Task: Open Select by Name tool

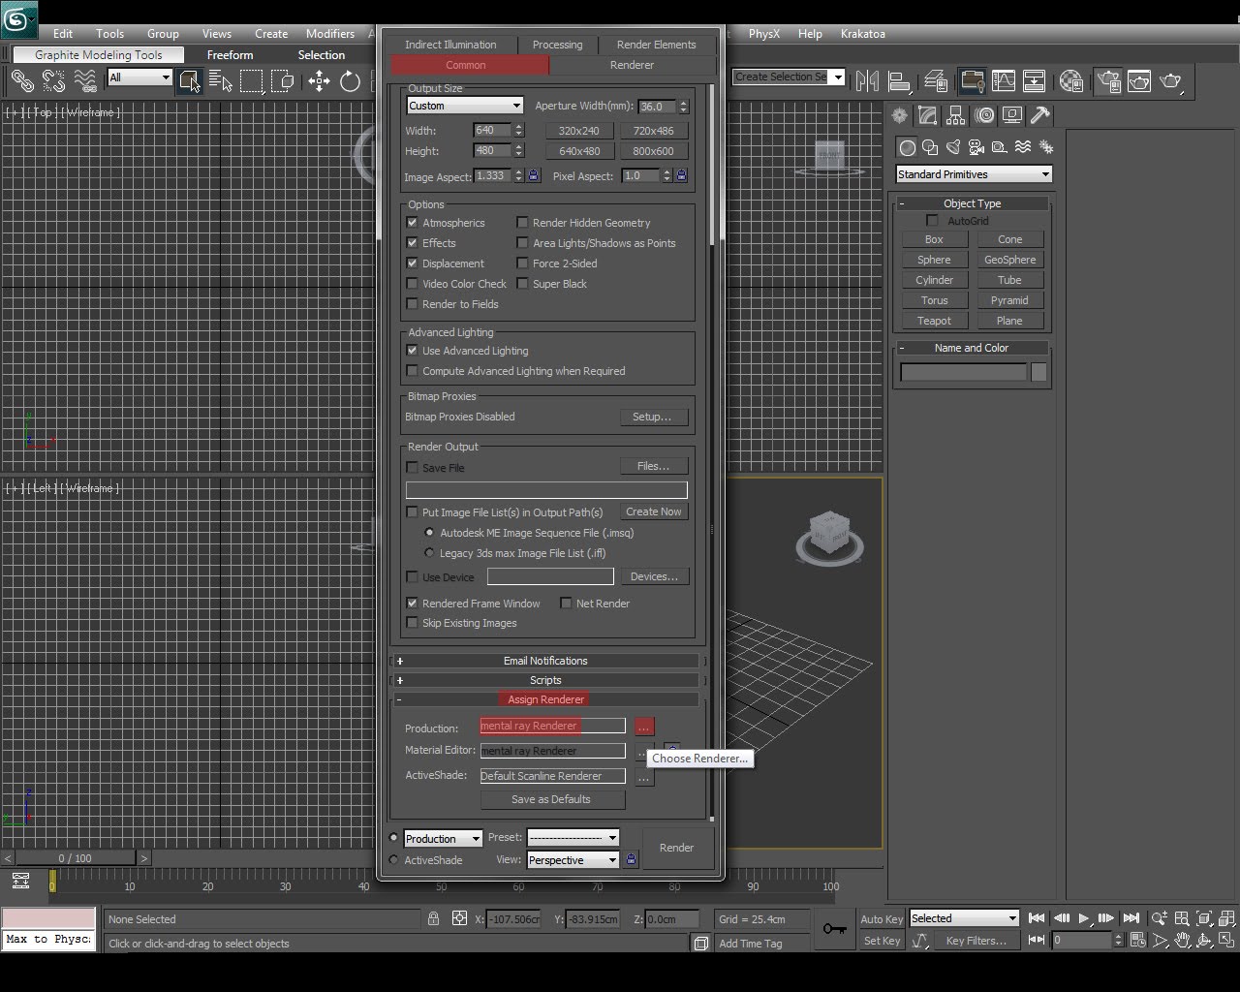Action: [220, 81]
